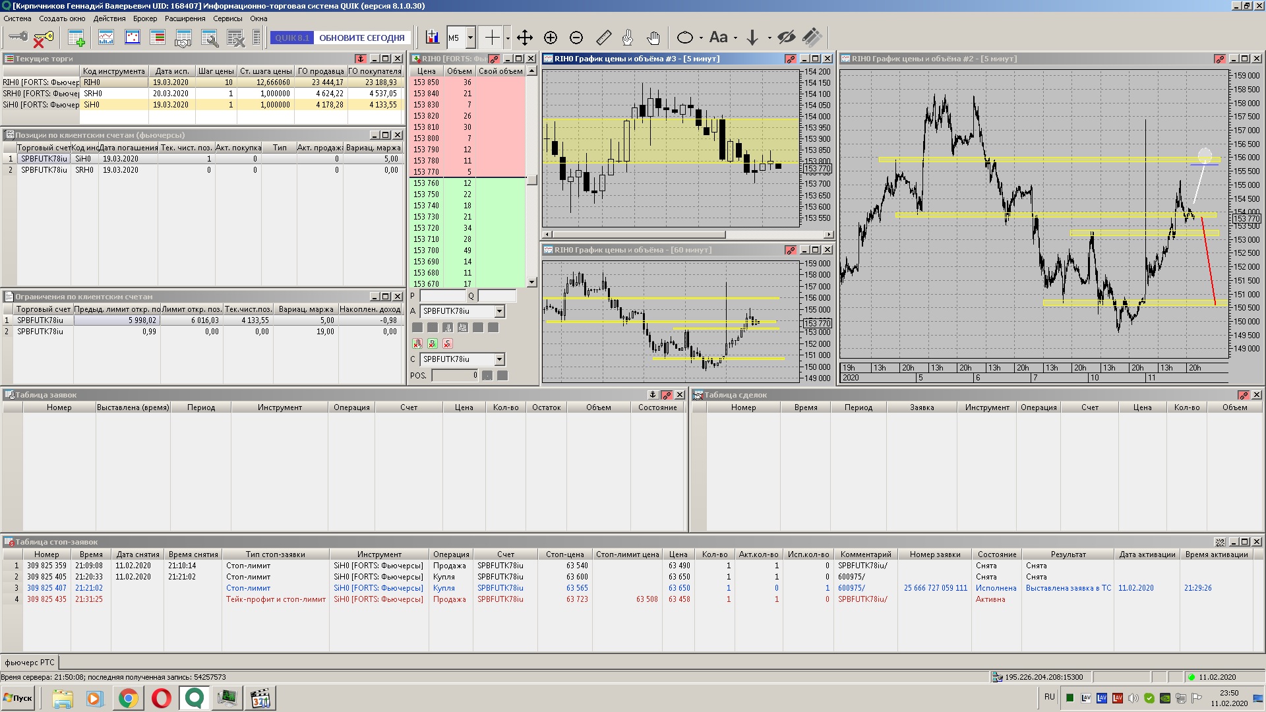The width and height of the screenshot is (1266, 712).
Task: Select the hand pan tool
Action: tap(653, 38)
